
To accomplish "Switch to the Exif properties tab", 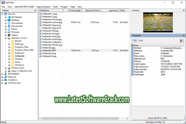I will 141,41.
